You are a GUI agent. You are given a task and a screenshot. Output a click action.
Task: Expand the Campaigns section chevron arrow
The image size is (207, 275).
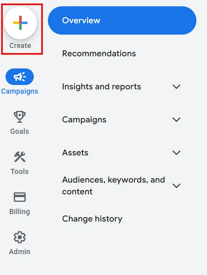click(176, 120)
